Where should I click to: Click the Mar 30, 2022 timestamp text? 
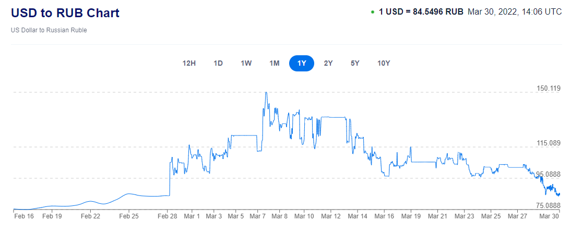515,11
